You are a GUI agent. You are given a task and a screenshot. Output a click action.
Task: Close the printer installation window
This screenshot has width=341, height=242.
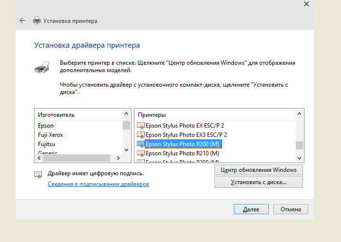(306, 4)
